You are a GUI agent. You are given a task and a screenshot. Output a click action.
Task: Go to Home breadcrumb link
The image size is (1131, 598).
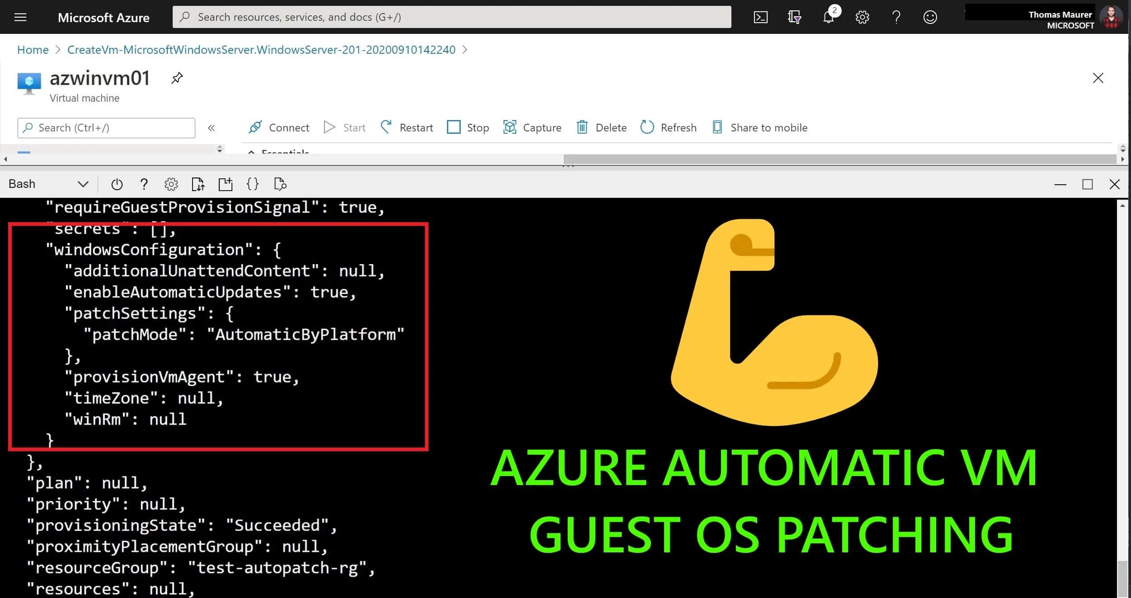33,50
